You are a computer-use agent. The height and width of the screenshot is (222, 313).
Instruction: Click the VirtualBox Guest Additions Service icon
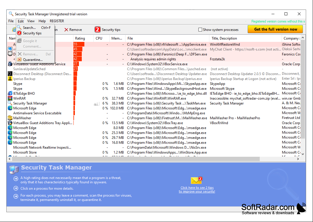coord(10,64)
